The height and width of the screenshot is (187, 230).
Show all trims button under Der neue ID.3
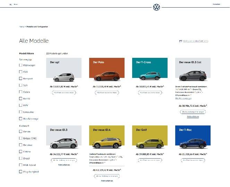[x=64, y=160]
